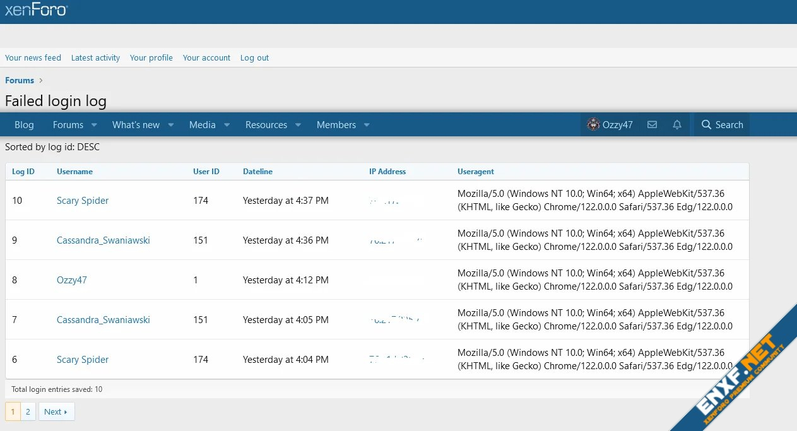Click the Dateline column header
This screenshot has height=431, width=797.
[x=257, y=172]
